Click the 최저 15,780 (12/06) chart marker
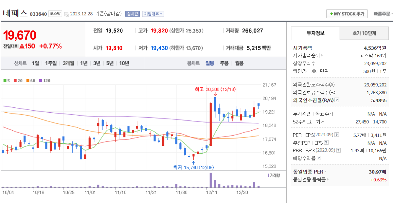 [193, 167]
